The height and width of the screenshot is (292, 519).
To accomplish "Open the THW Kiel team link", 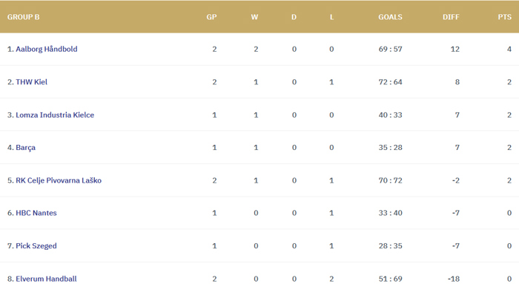I will pyautogui.click(x=31, y=82).
